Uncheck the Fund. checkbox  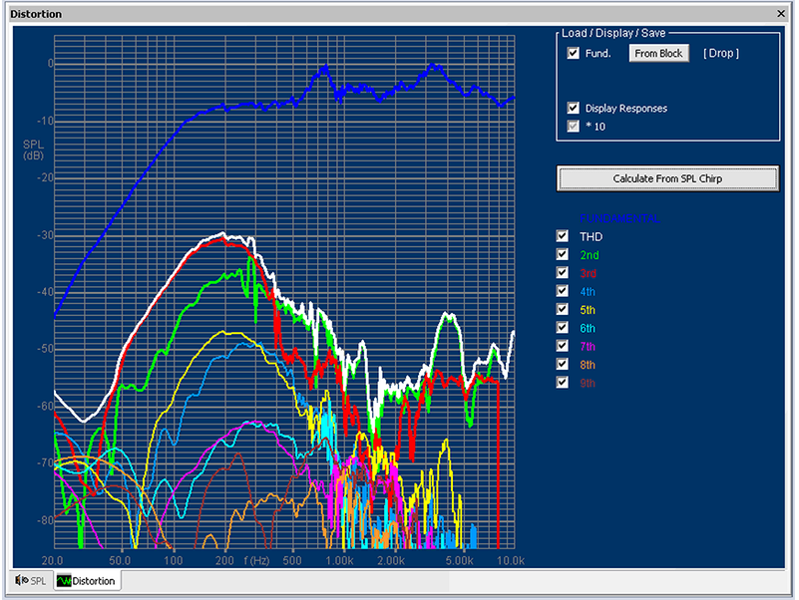pyautogui.click(x=574, y=54)
